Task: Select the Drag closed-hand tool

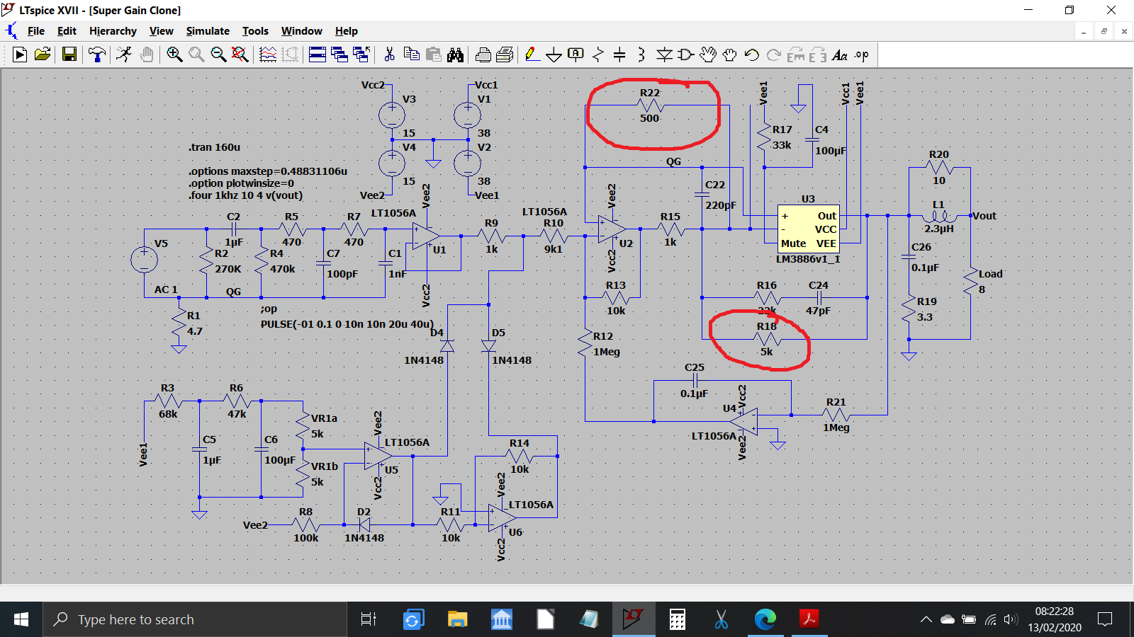Action: pos(730,54)
